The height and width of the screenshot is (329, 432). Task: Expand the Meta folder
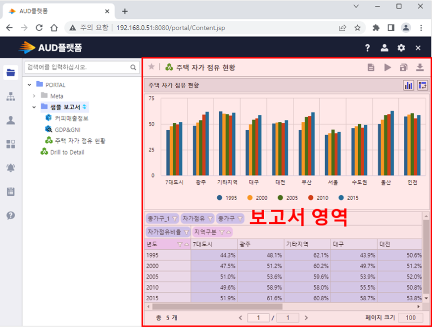click(x=34, y=96)
